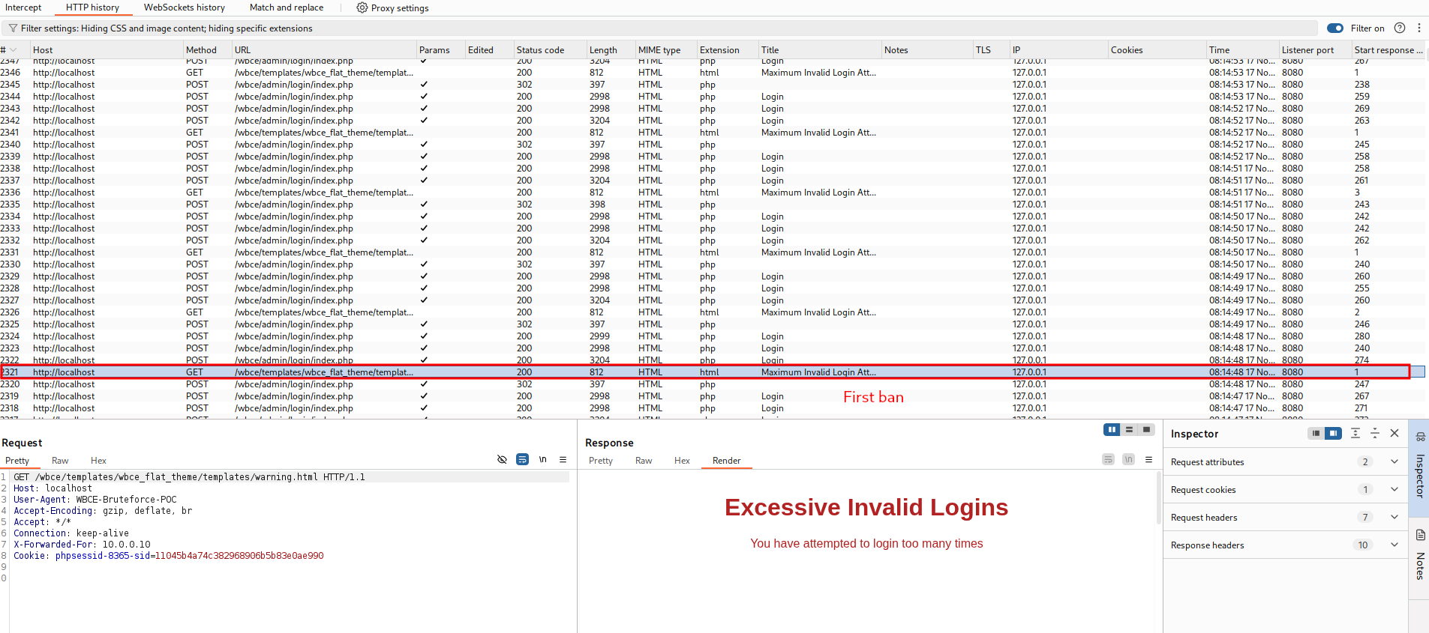This screenshot has height=633, width=1429.
Task: Click the User-Agent header line
Action: (95, 500)
